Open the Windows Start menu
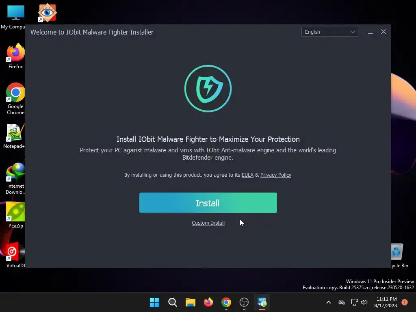This screenshot has width=416, height=312. point(154,302)
